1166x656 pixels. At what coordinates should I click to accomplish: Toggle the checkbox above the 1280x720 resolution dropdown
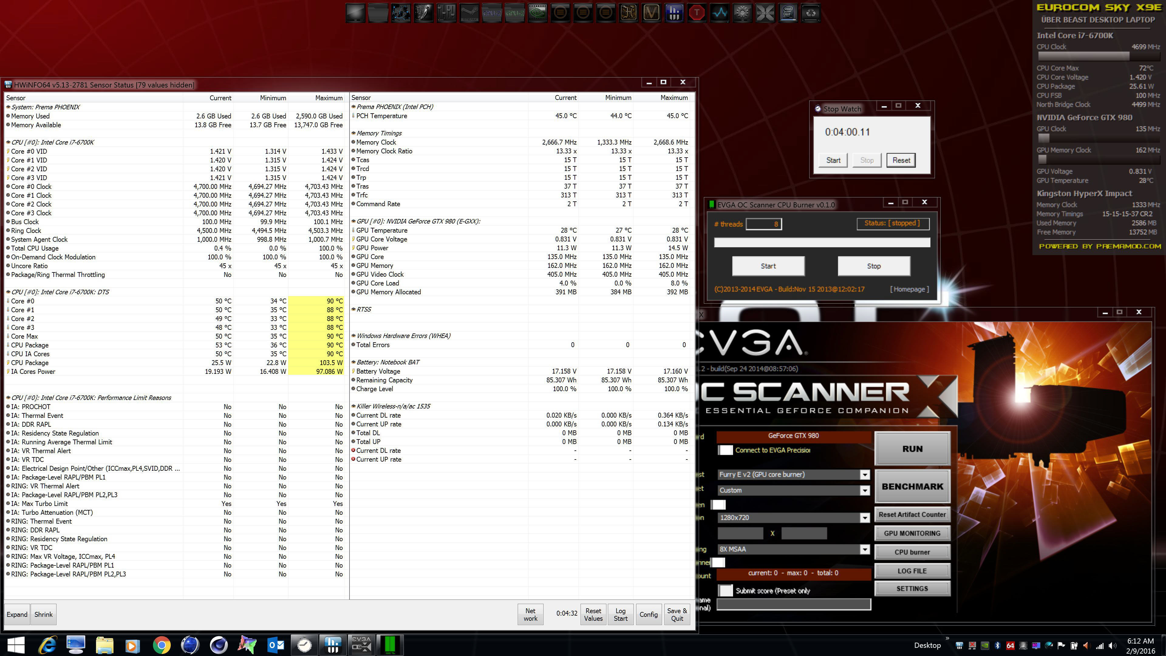[718, 504]
